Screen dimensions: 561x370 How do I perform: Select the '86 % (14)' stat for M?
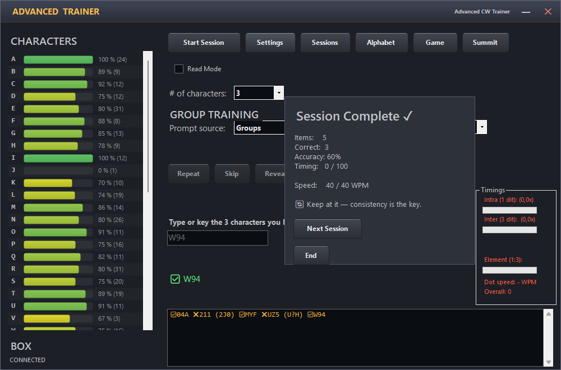(x=111, y=207)
